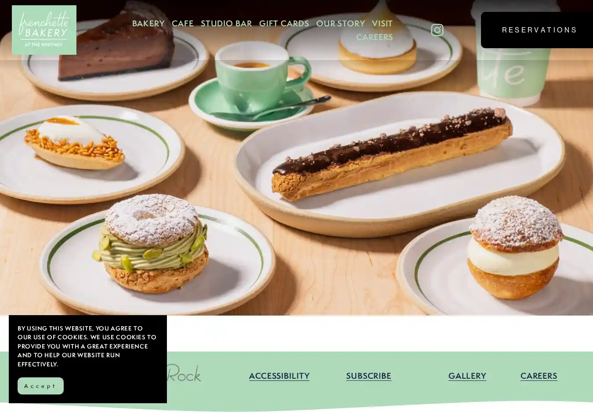This screenshot has width=593, height=412.
Task: Accept the cookie notice
Action: [40, 386]
